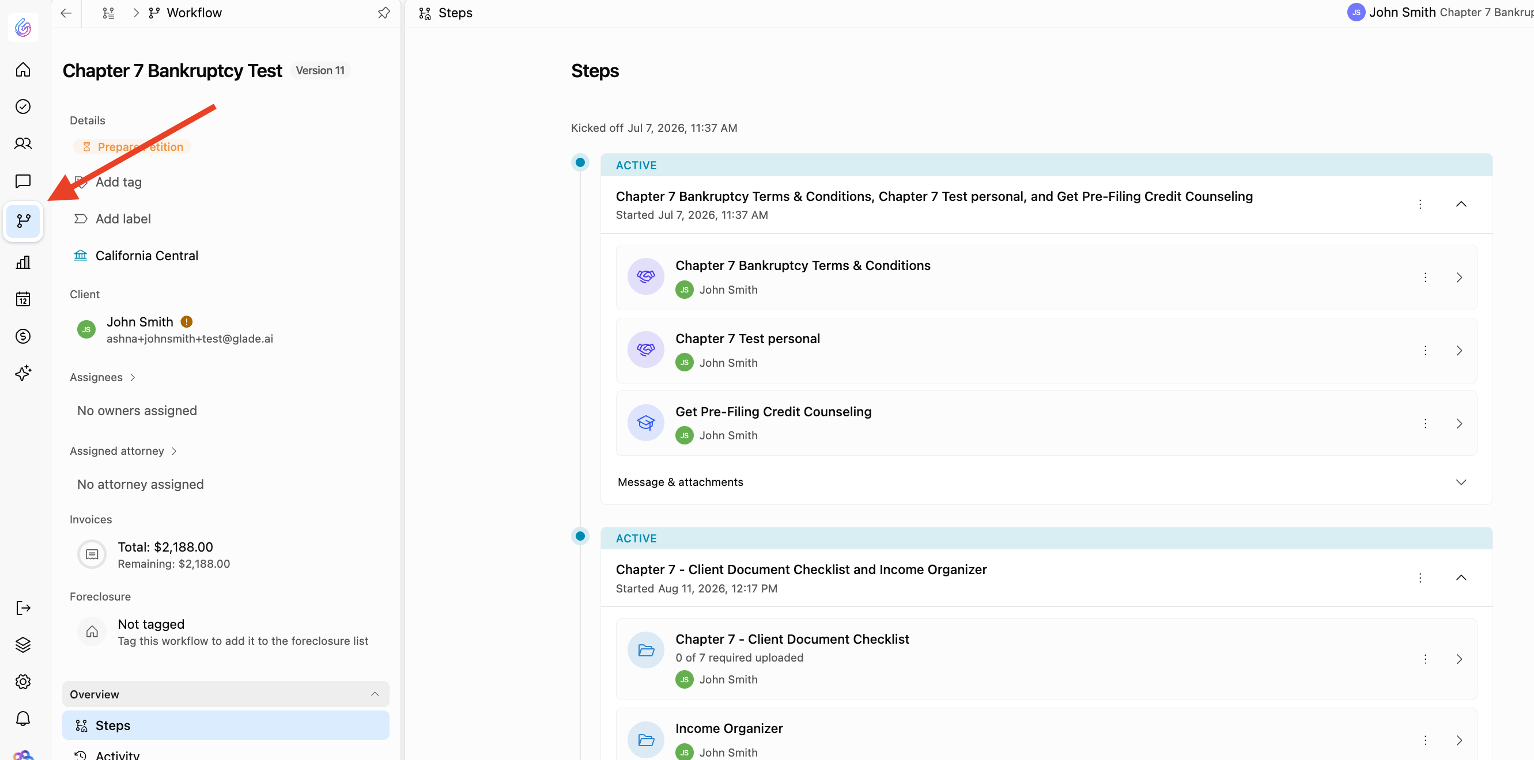Viewport: 1534px width, 760px height.
Task: Click John Smith user at top right
Action: pos(1391,13)
